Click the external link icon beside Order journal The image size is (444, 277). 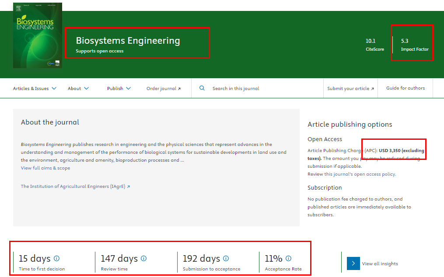point(179,88)
